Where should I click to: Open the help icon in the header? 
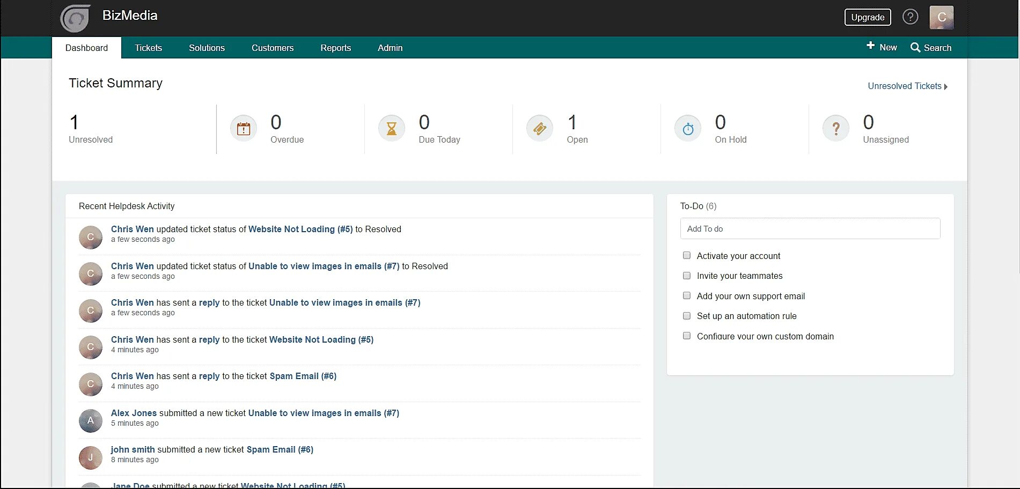click(x=911, y=17)
